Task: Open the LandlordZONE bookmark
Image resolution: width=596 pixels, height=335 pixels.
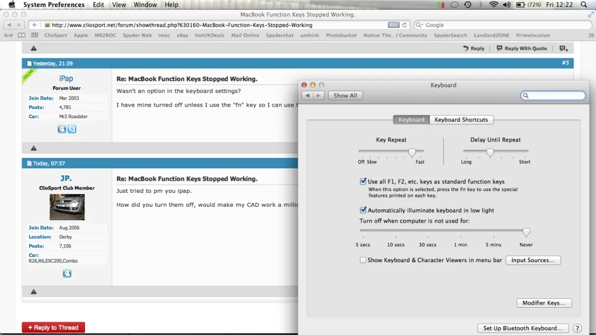Action: (x=492, y=36)
